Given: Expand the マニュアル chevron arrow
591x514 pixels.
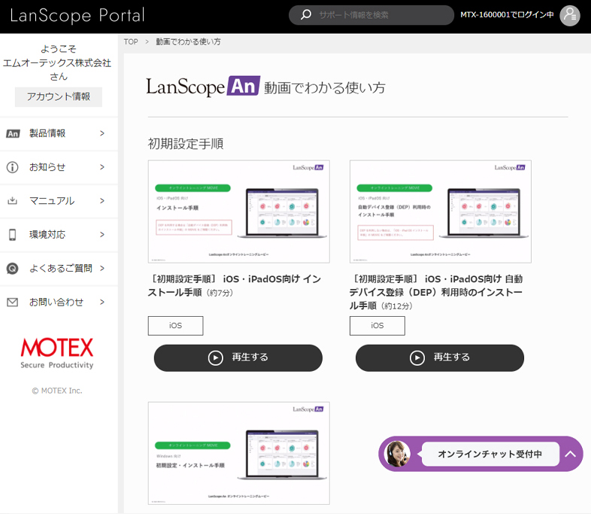Looking at the screenshot, I should (x=102, y=201).
